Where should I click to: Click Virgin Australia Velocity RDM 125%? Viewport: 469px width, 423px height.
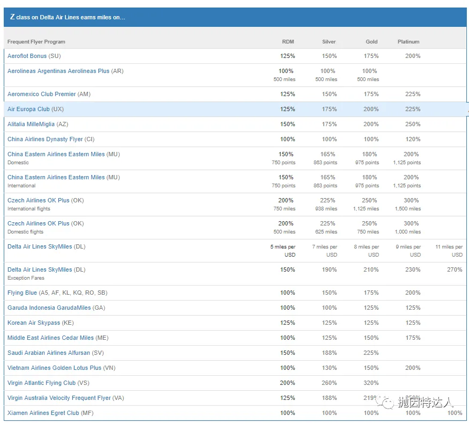(287, 398)
